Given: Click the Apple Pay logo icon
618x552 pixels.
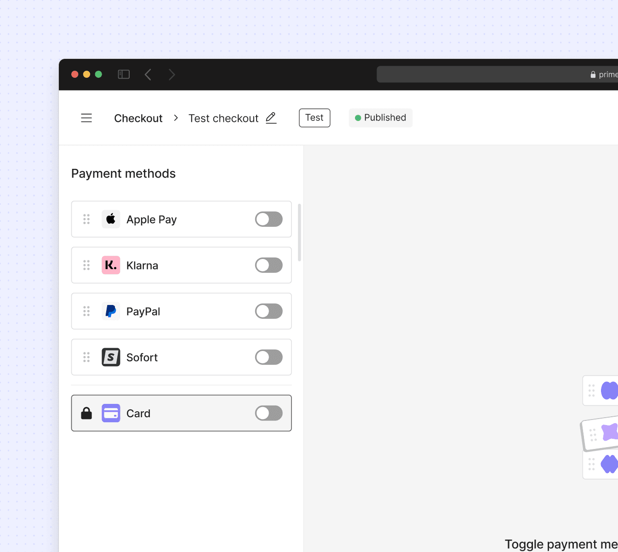Looking at the screenshot, I should (x=111, y=219).
